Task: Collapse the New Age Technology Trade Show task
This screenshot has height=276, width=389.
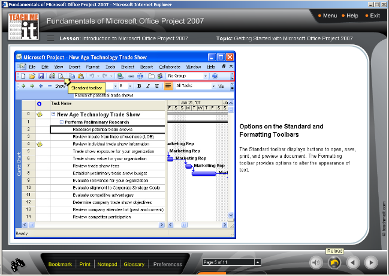Action: coord(53,114)
